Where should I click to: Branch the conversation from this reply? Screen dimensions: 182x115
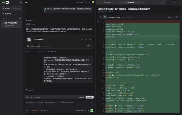coord(33,51)
